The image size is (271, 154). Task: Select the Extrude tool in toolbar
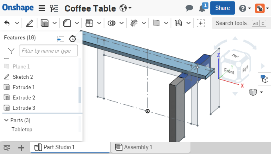coord(45,23)
